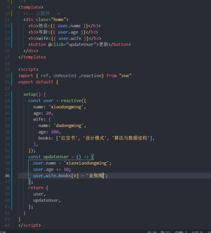Select line 9 via its gutter number
211x233 pixels.
8,7
